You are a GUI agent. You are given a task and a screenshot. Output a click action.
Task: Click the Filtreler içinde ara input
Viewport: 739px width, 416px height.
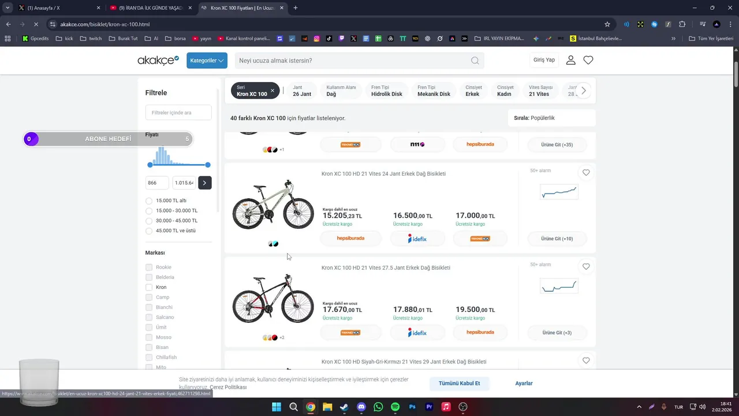[x=178, y=113]
